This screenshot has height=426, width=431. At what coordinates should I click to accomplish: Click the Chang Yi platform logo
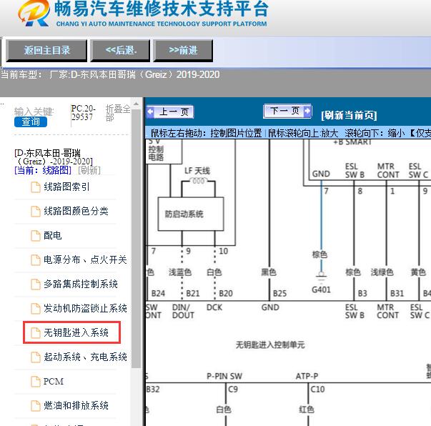34,14
